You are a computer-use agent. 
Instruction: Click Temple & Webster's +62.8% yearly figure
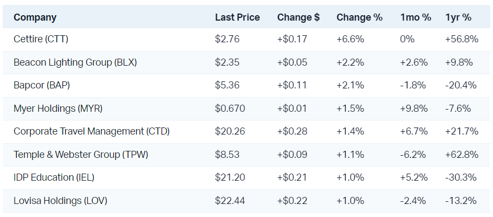[x=462, y=155]
